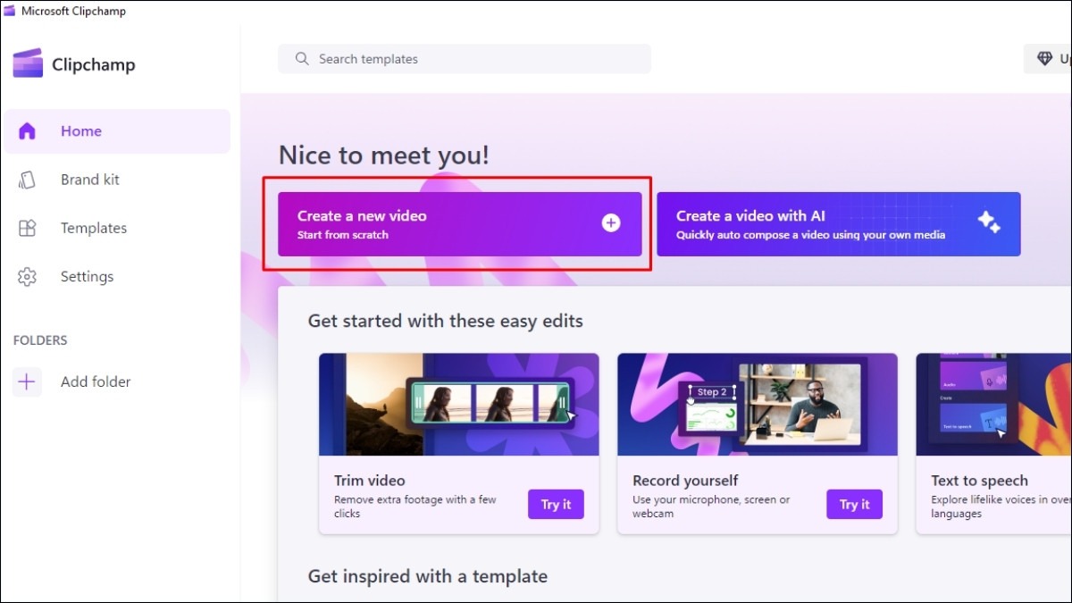Click the plus icon for Add folder

click(x=27, y=381)
